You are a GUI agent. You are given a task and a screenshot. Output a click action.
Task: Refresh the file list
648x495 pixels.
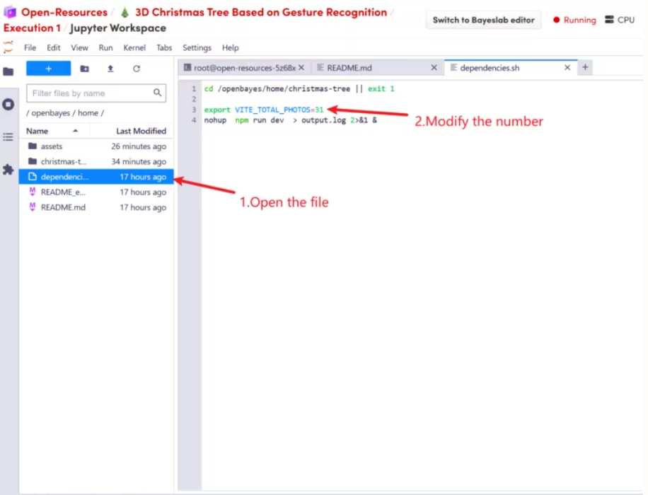click(x=137, y=69)
